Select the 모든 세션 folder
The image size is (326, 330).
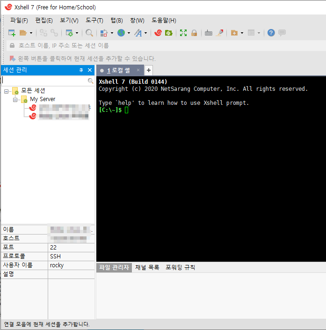click(x=33, y=91)
